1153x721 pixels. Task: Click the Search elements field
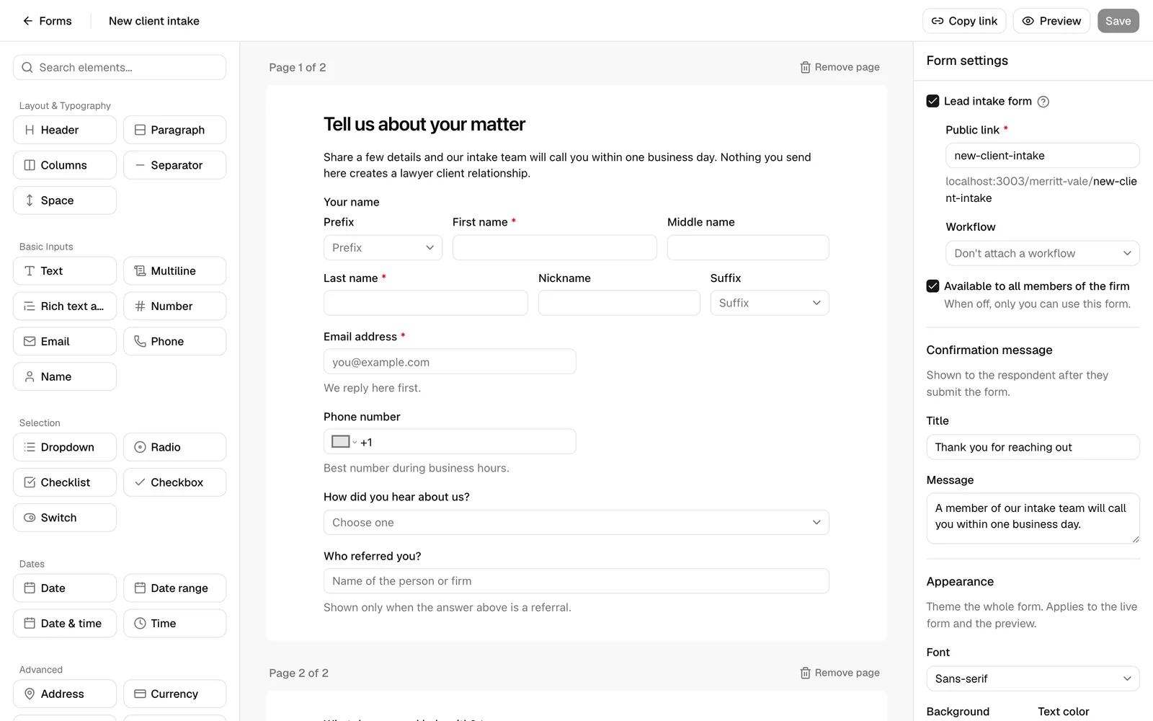[x=120, y=67]
